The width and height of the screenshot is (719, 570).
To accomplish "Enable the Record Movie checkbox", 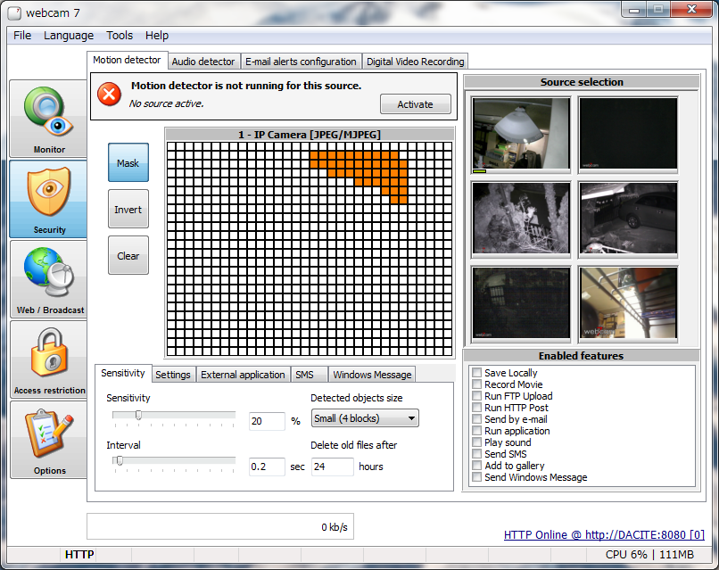I will click(477, 384).
